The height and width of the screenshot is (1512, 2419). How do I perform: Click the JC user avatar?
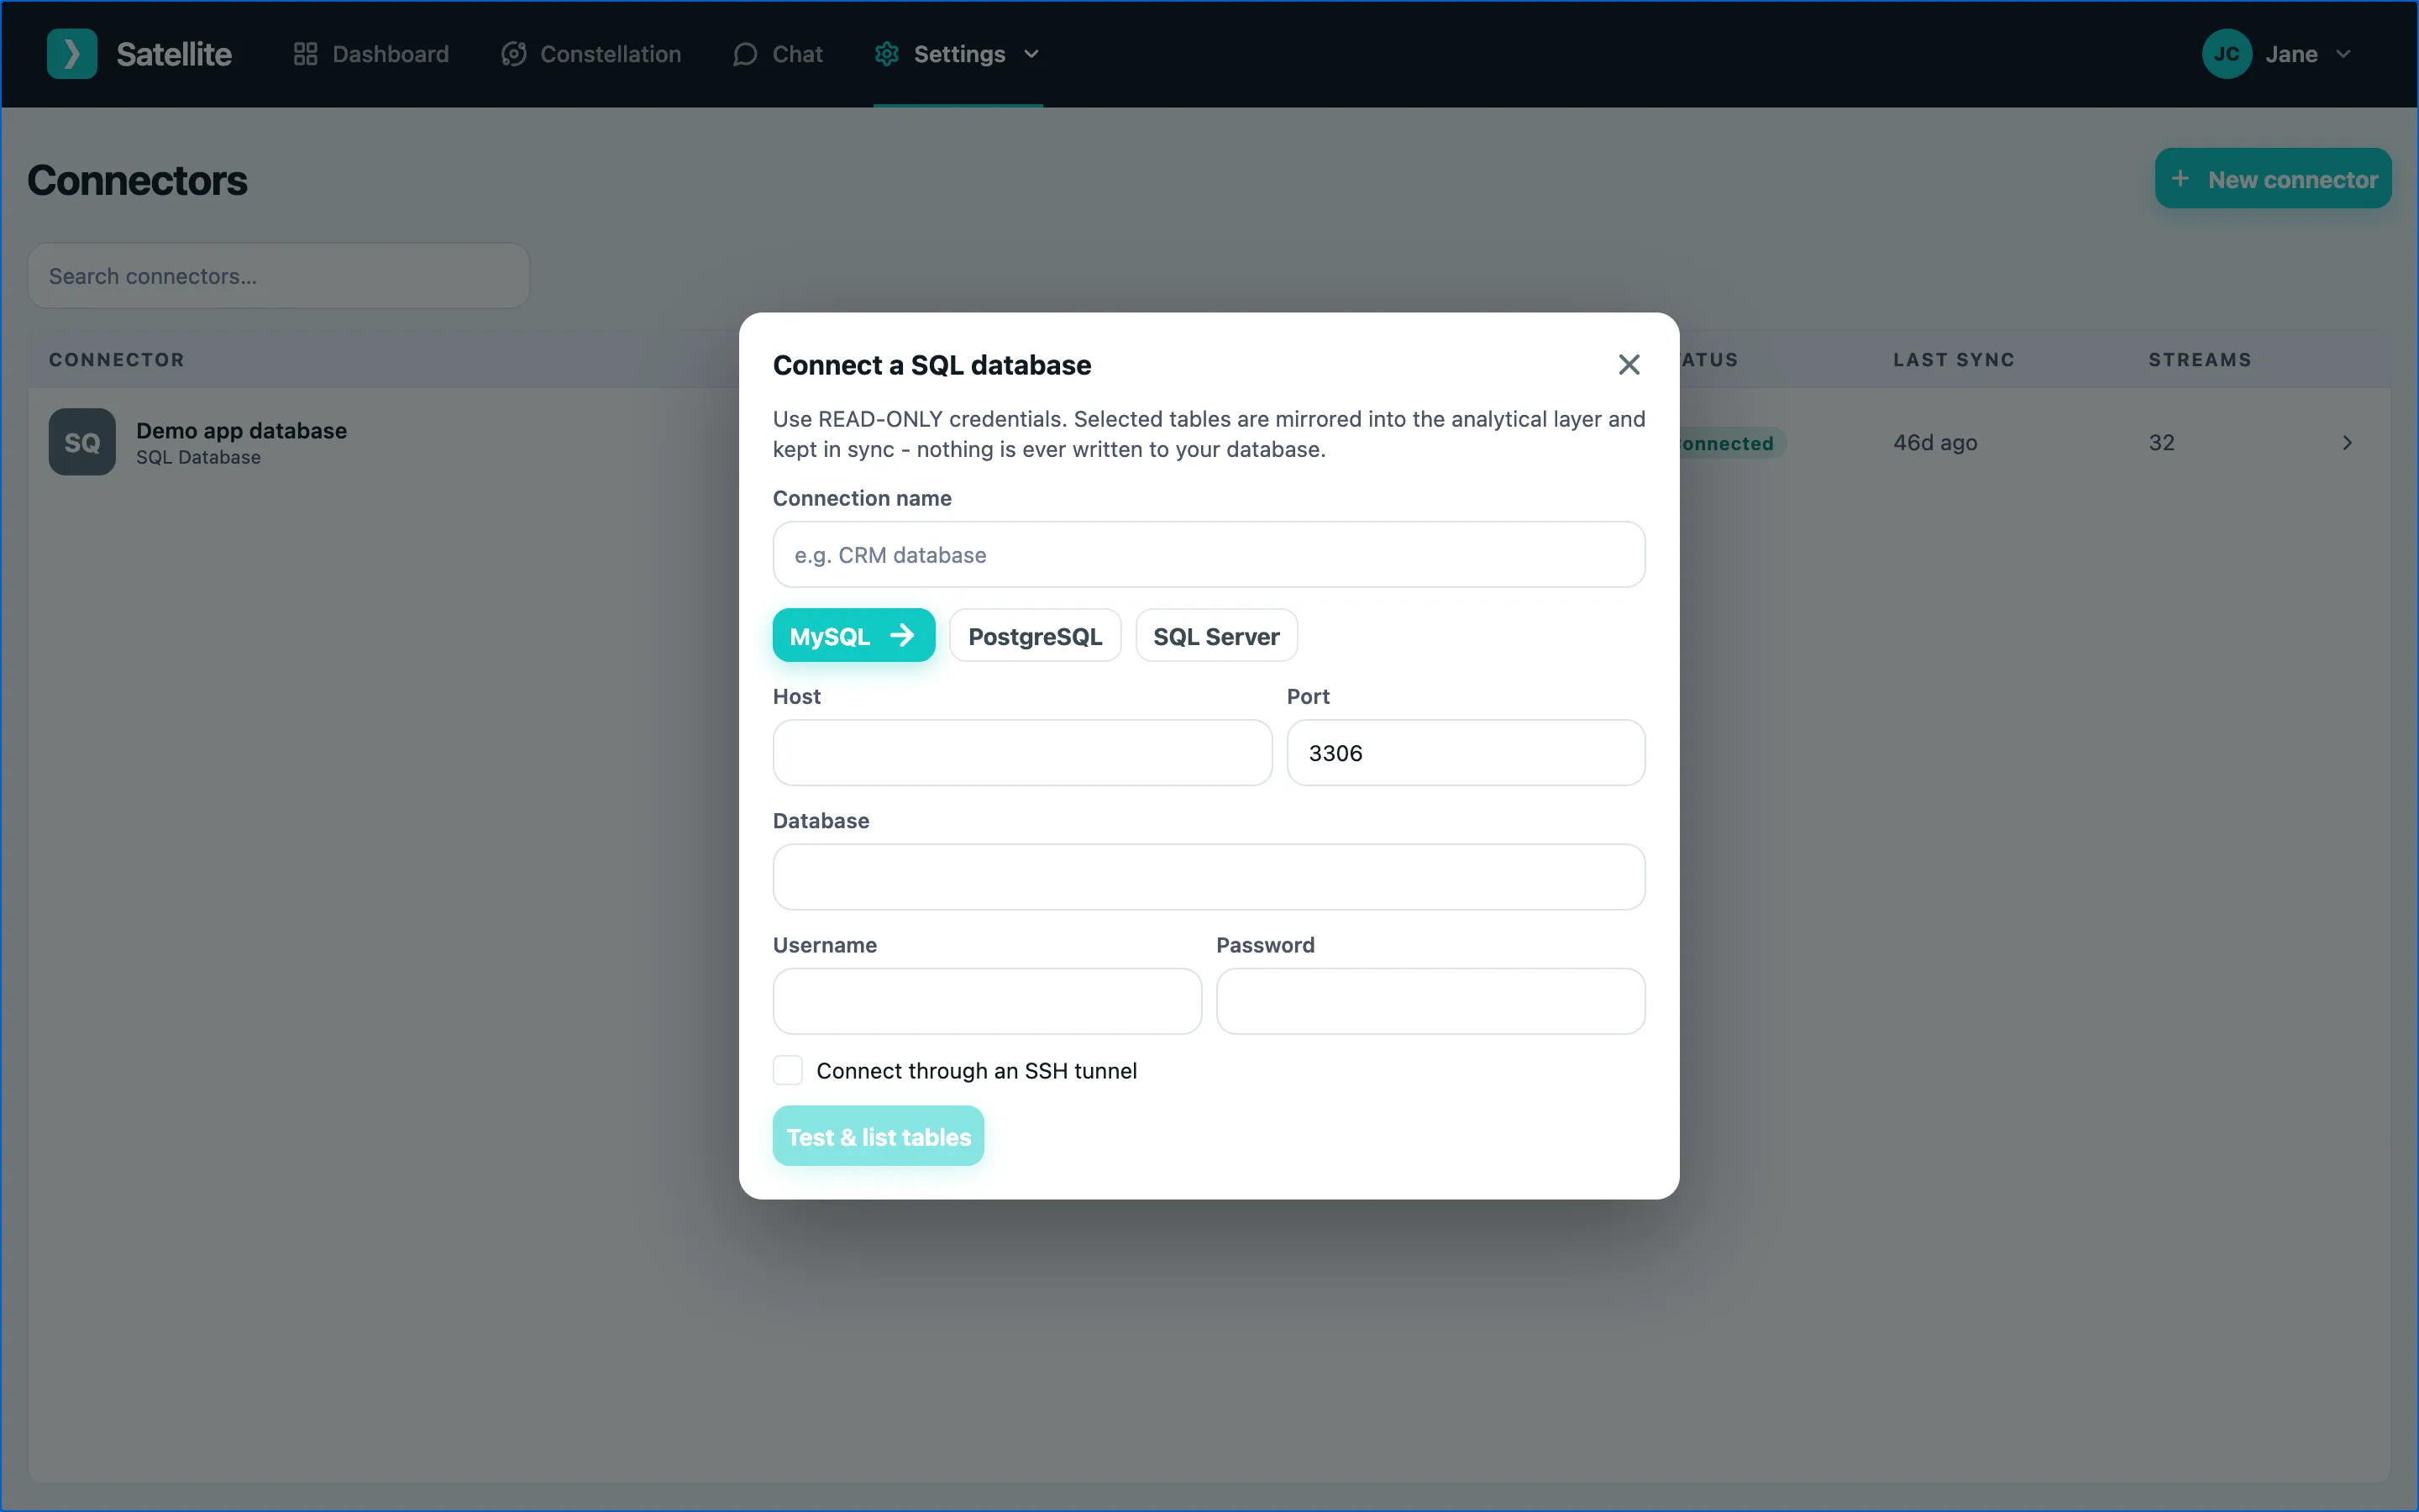[x=2226, y=54]
